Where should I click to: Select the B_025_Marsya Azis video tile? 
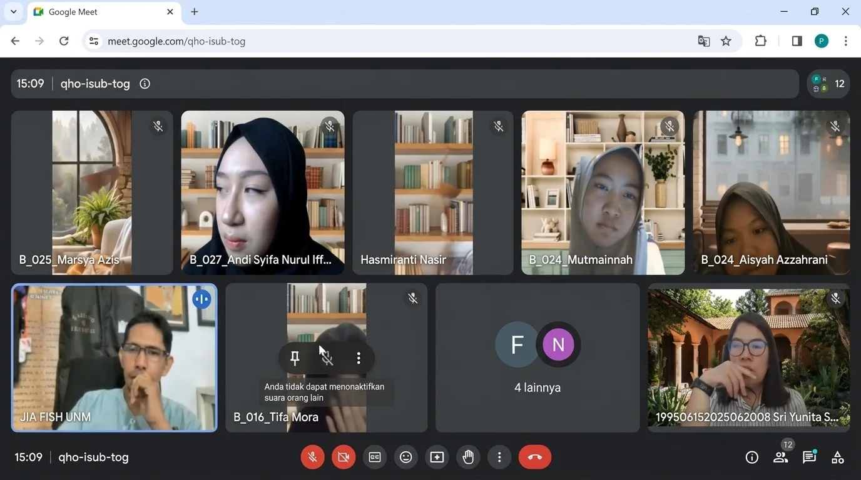tap(92, 192)
